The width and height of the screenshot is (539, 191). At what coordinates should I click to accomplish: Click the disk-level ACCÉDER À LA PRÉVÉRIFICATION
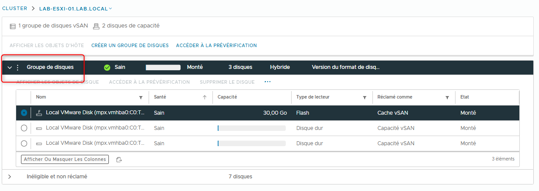[149, 82]
